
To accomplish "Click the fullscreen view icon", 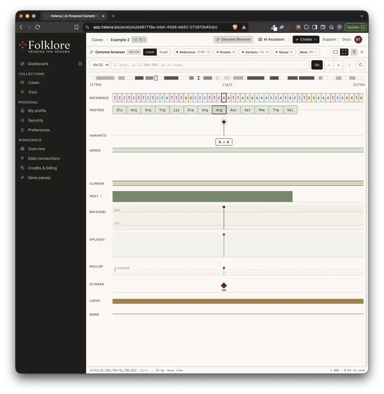I will (344, 52).
